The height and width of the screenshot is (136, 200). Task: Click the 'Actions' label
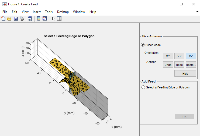pyautogui.click(x=151, y=62)
